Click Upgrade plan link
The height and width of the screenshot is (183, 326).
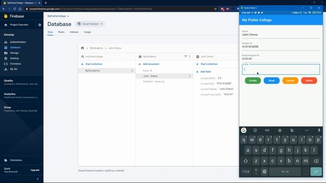click(x=35, y=170)
